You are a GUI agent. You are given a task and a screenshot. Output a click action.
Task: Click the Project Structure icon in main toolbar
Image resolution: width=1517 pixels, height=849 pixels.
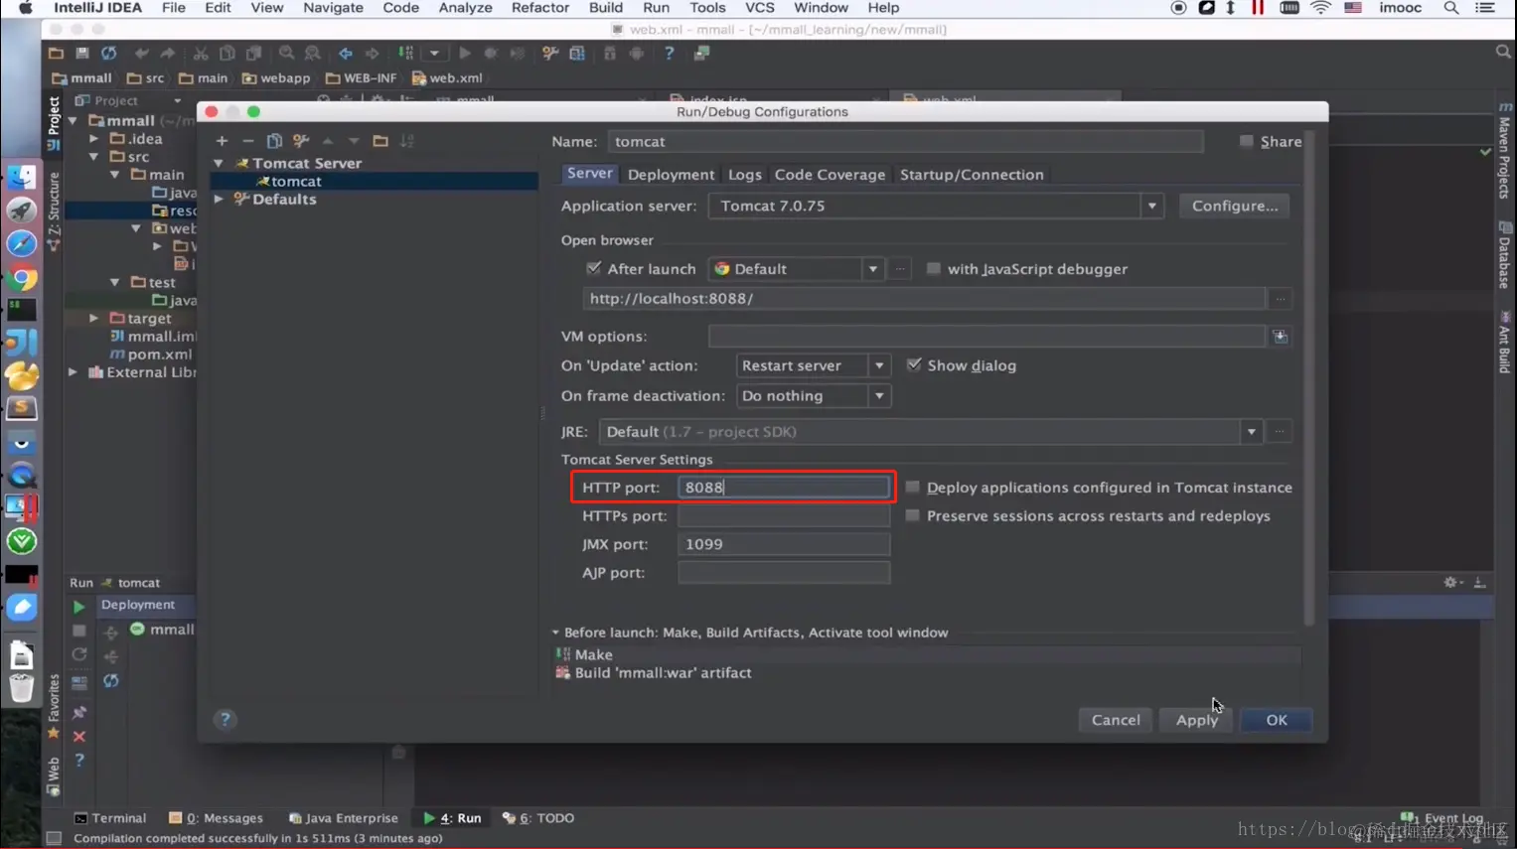(x=577, y=54)
